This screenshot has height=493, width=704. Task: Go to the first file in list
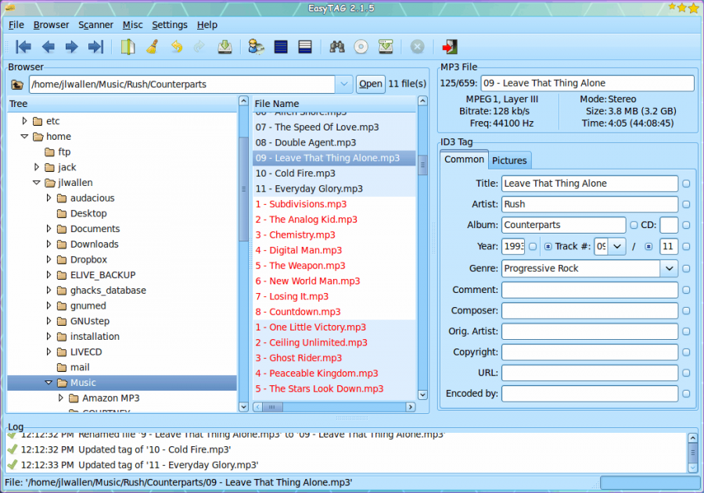click(x=23, y=47)
